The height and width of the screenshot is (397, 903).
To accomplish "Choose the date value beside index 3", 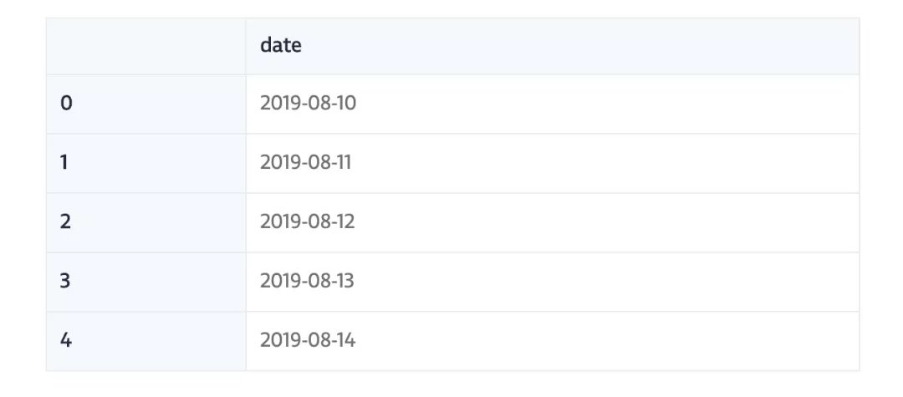I will 308,281.
